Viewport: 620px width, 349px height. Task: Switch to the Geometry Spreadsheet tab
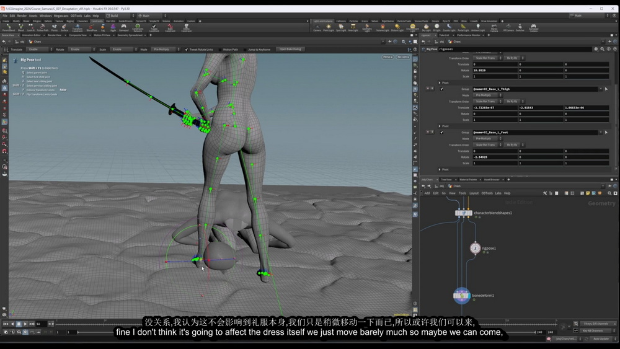click(x=130, y=35)
